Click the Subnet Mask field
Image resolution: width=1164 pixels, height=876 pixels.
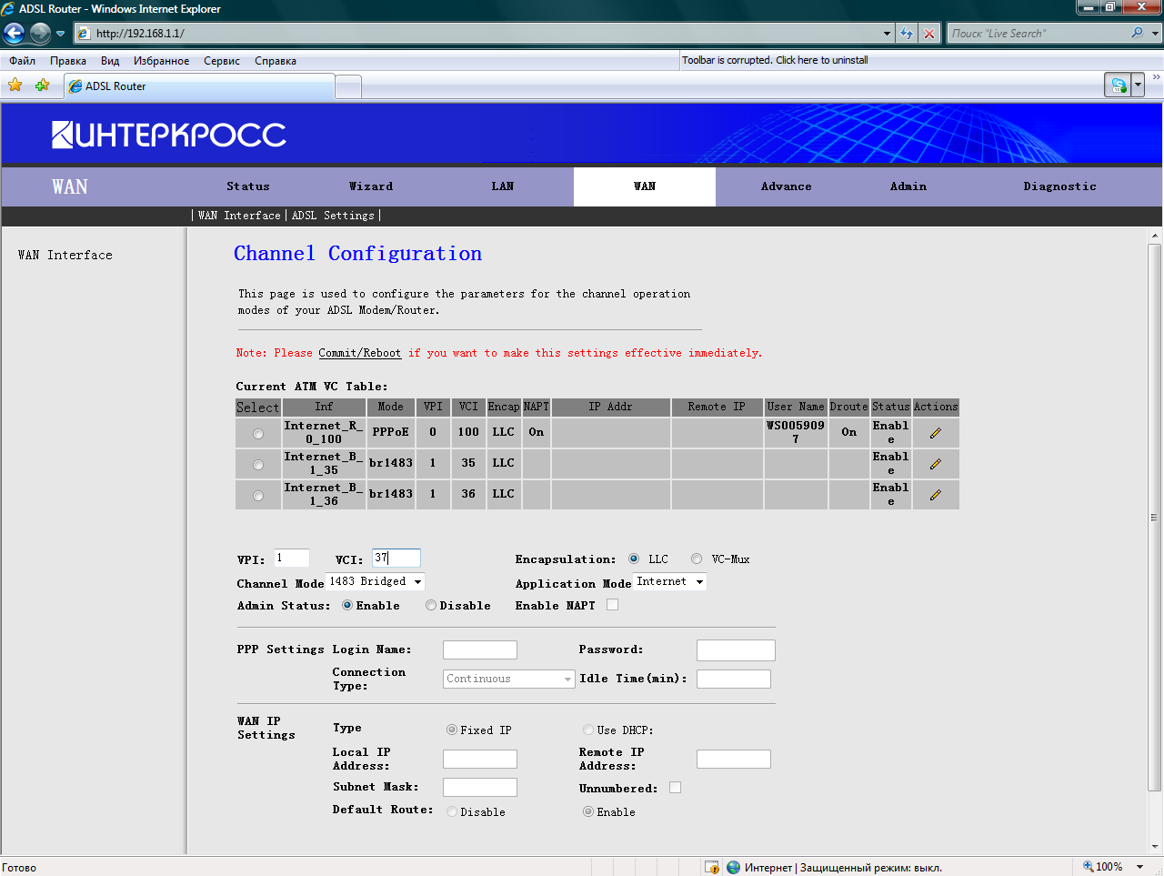coord(480,787)
